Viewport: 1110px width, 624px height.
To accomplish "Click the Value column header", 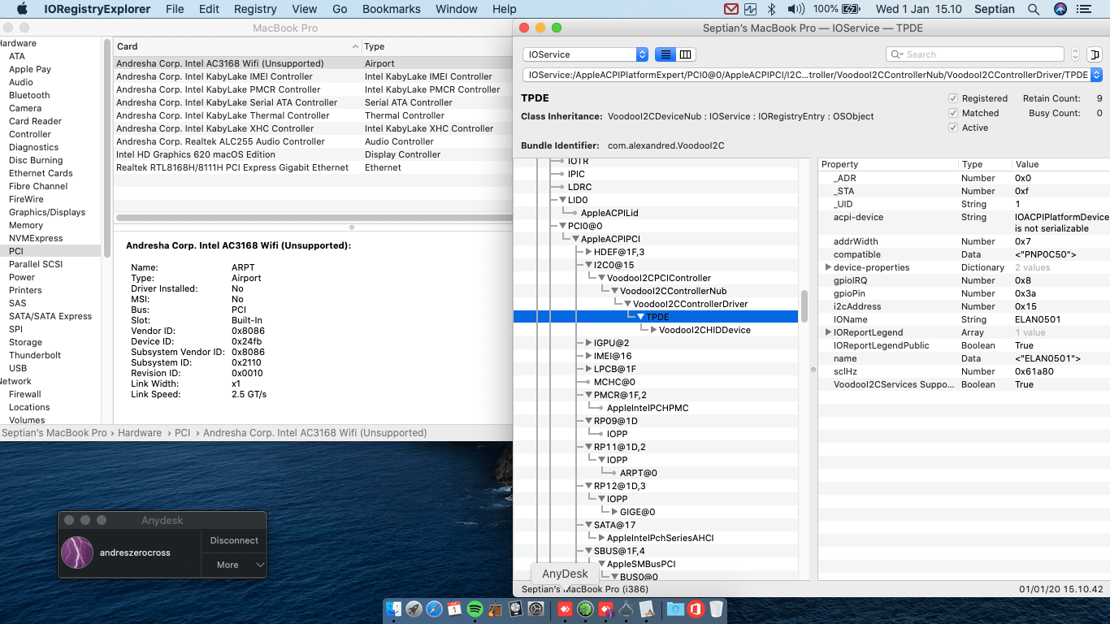I will [1060, 164].
